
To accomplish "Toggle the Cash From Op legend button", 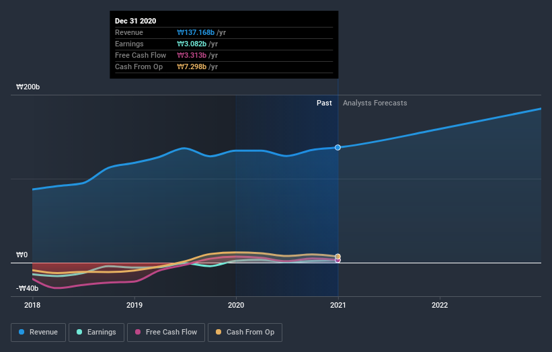I will coord(245,333).
